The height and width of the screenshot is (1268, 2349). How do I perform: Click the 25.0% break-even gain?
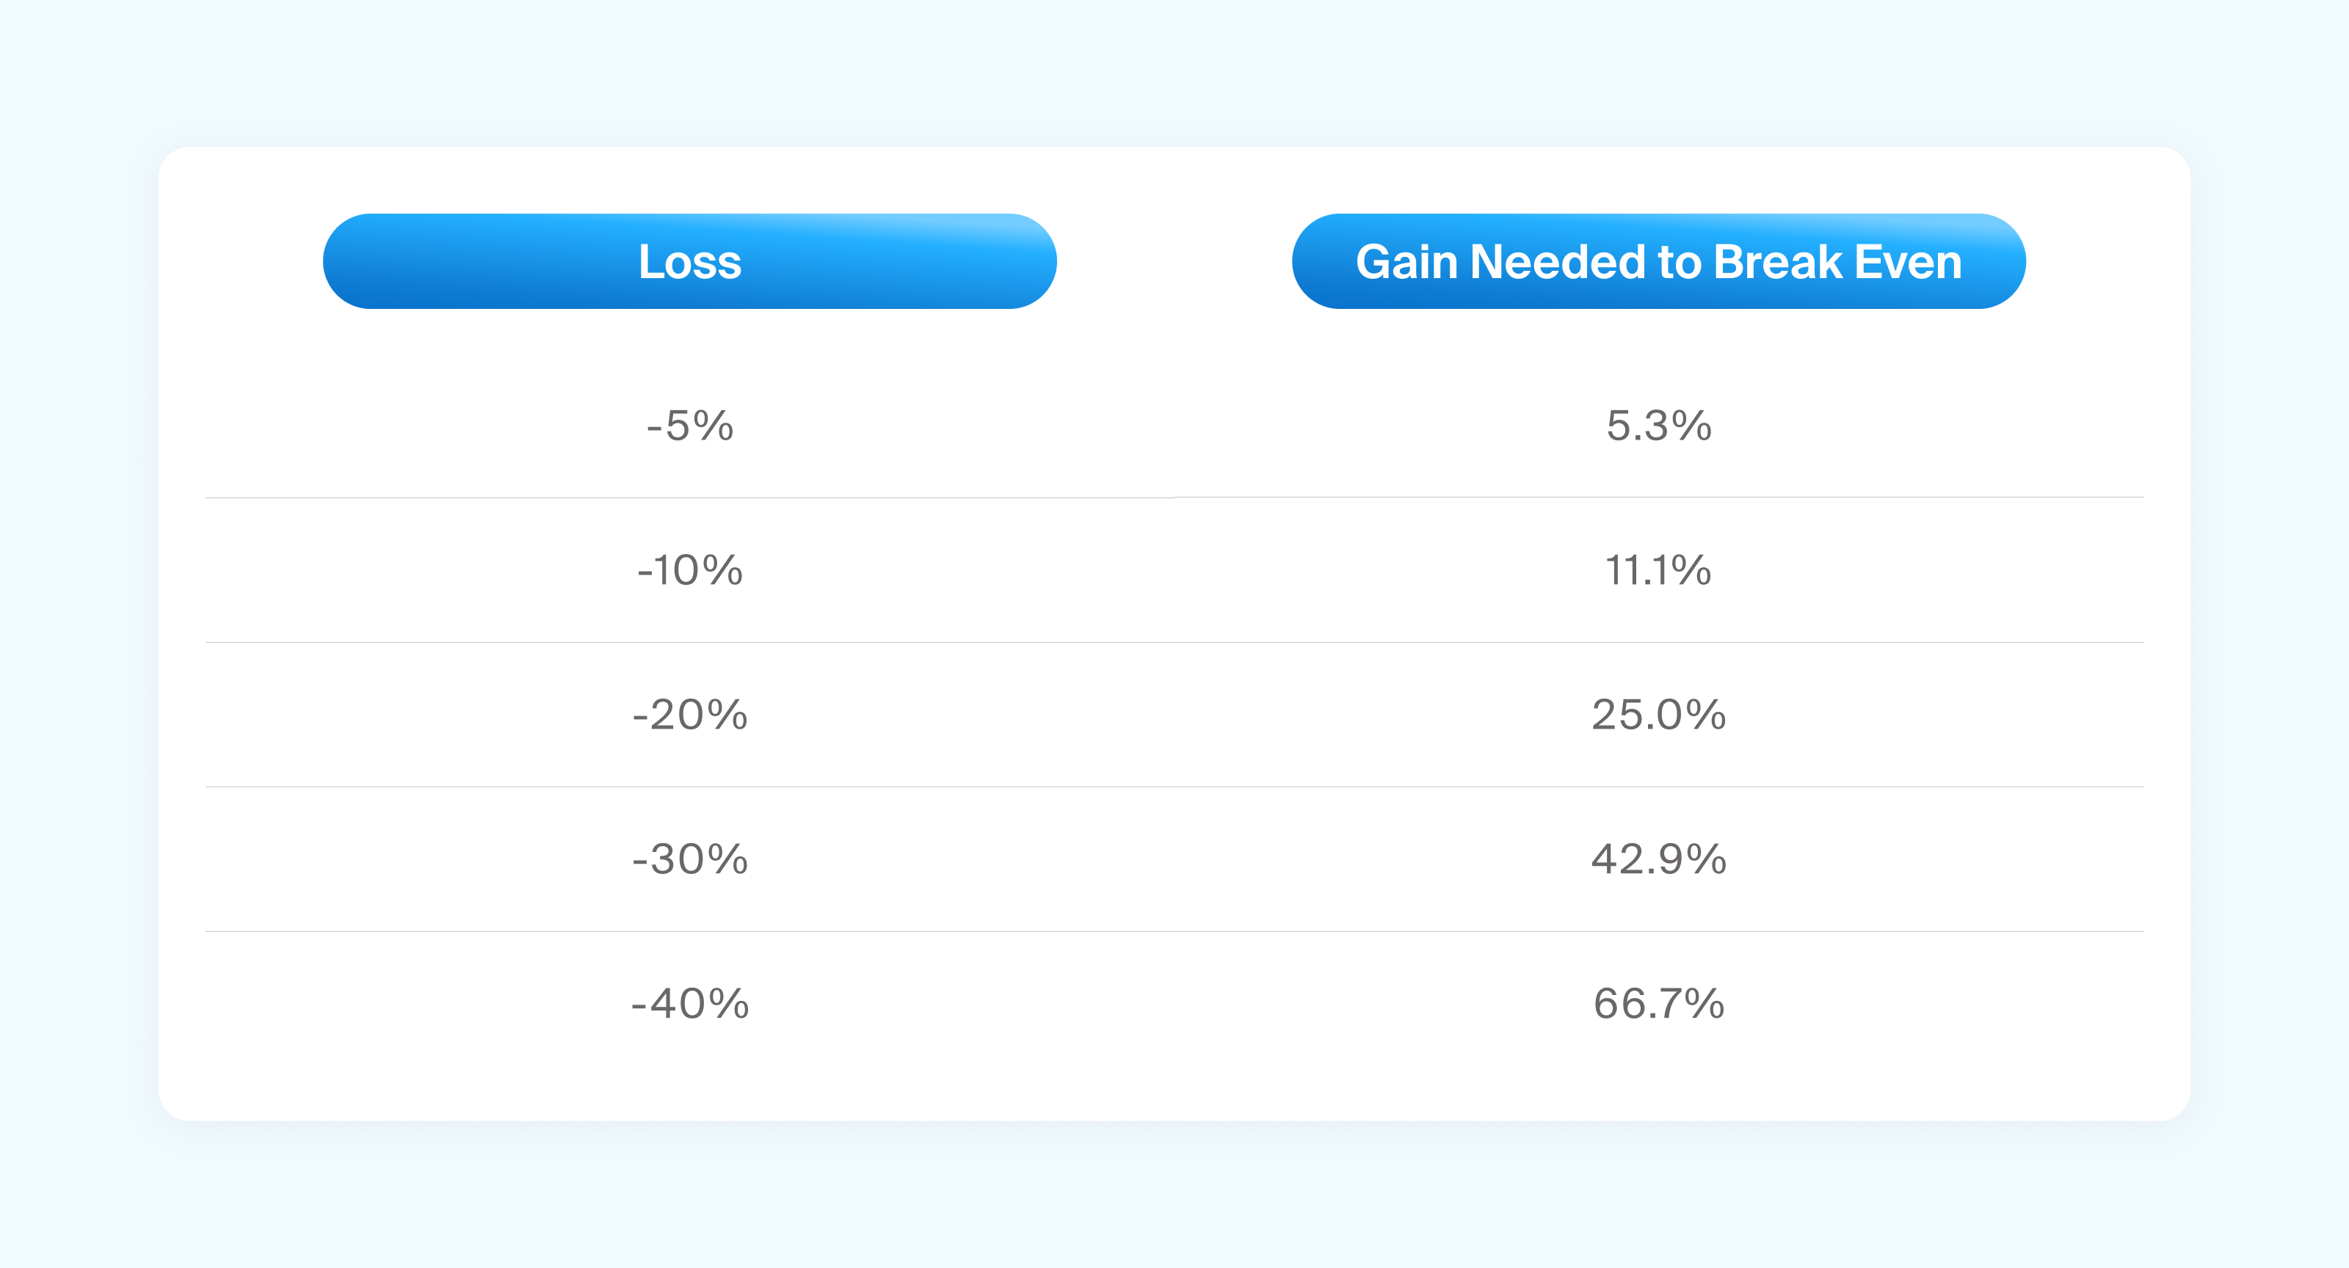[x=1659, y=715]
